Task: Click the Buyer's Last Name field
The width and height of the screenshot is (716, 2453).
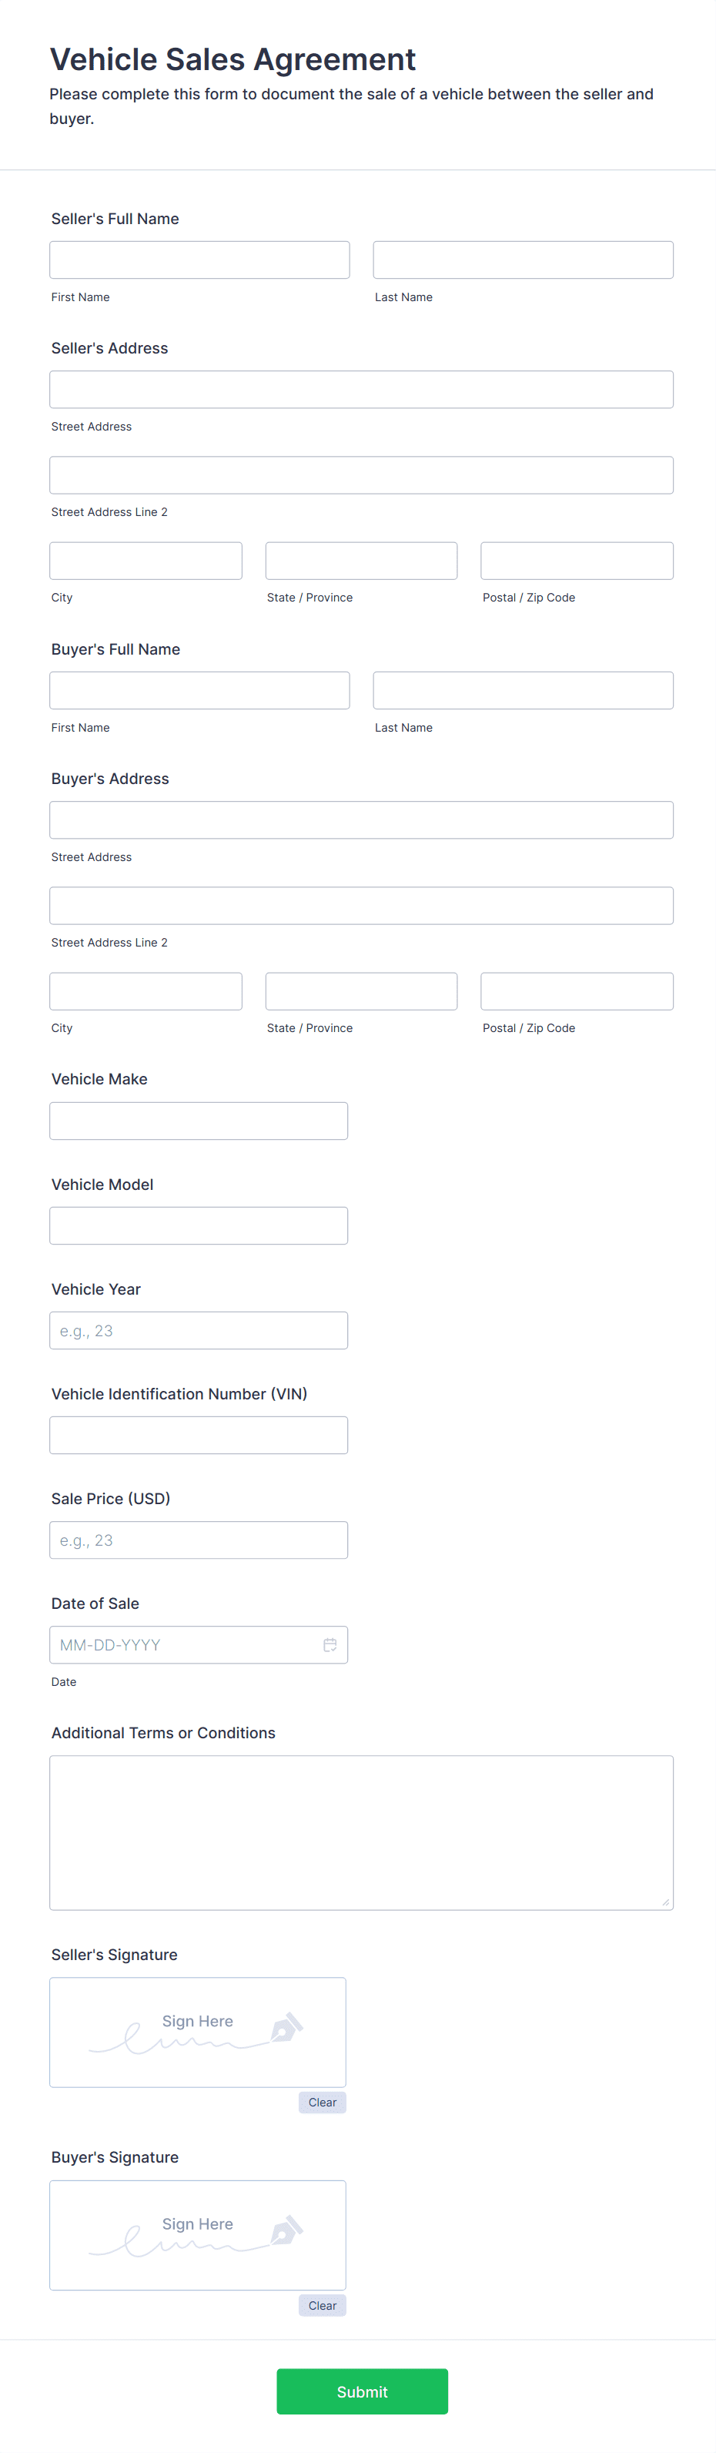Action: tap(523, 690)
